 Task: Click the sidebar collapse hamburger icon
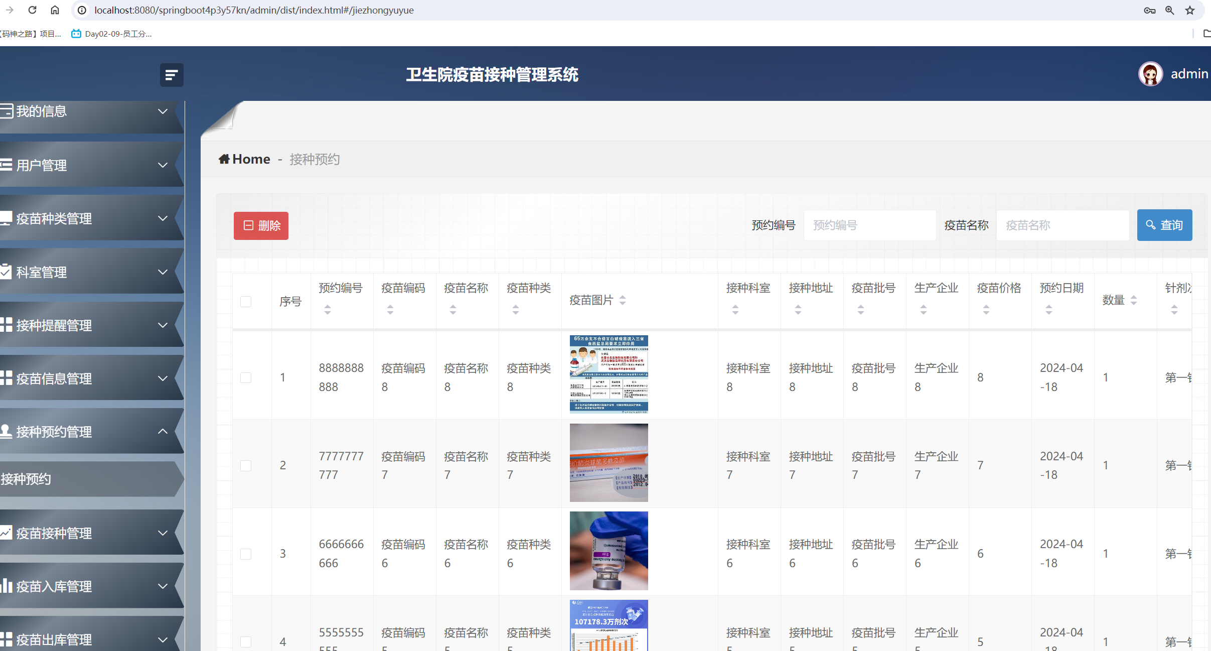172,75
